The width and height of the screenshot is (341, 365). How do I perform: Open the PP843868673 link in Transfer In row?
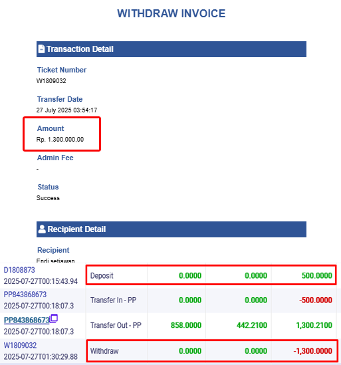coord(25,295)
